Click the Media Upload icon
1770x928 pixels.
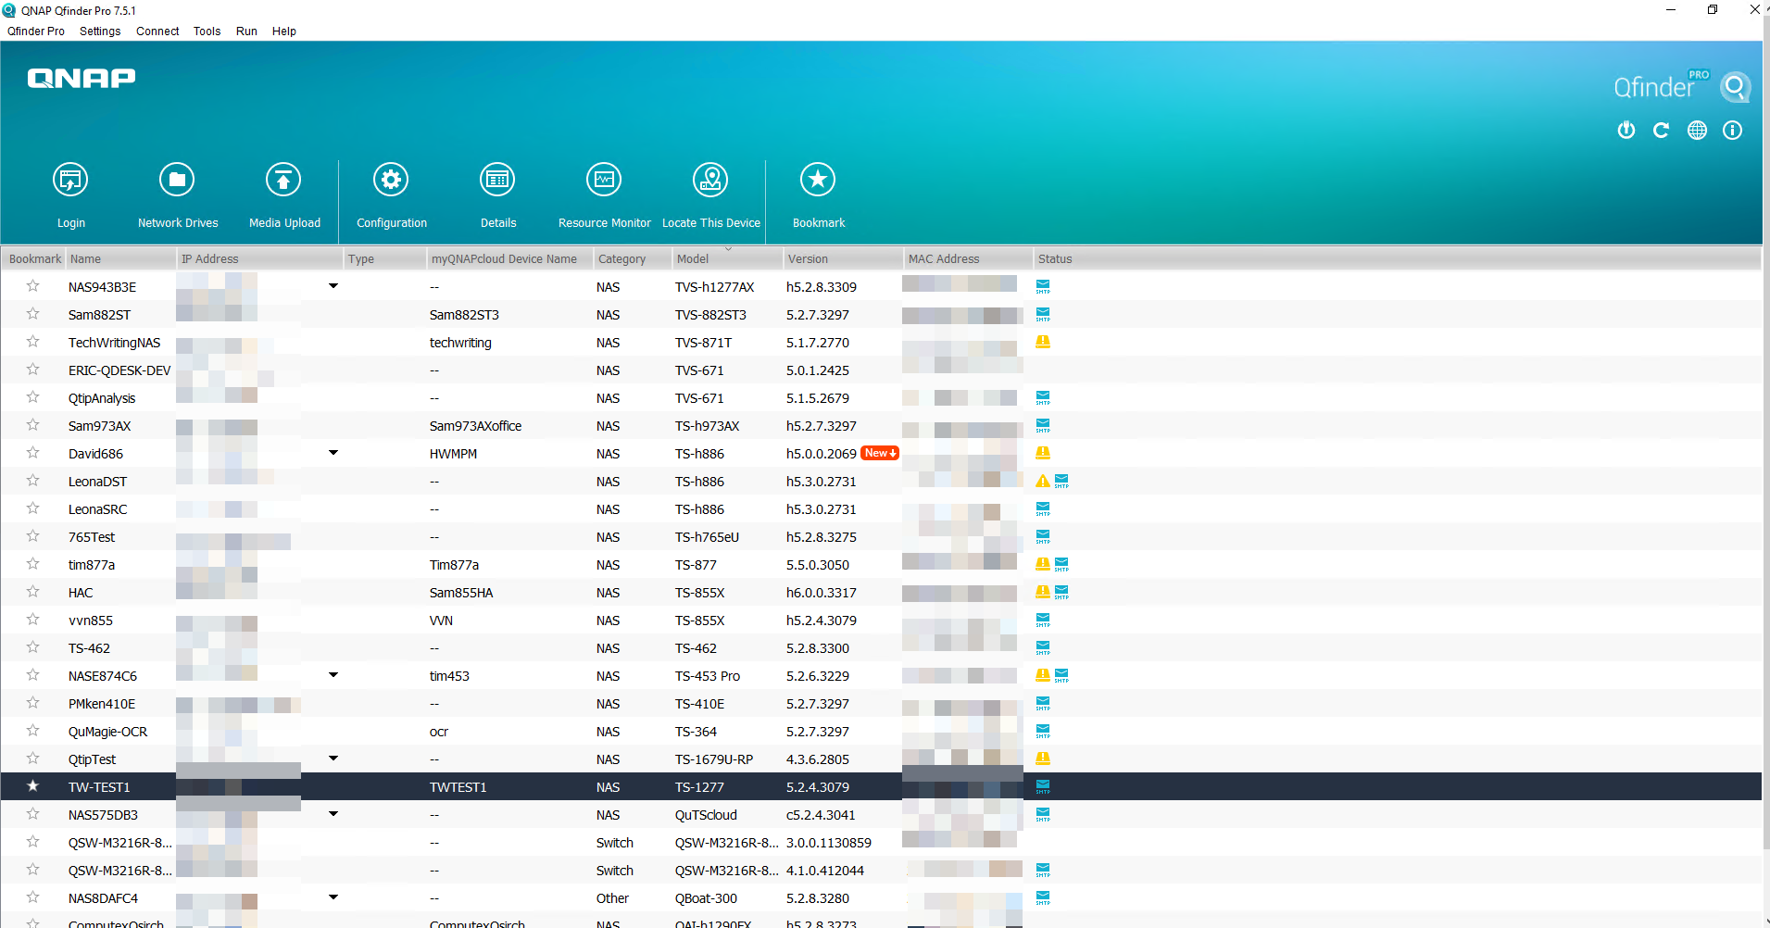pyautogui.click(x=283, y=180)
